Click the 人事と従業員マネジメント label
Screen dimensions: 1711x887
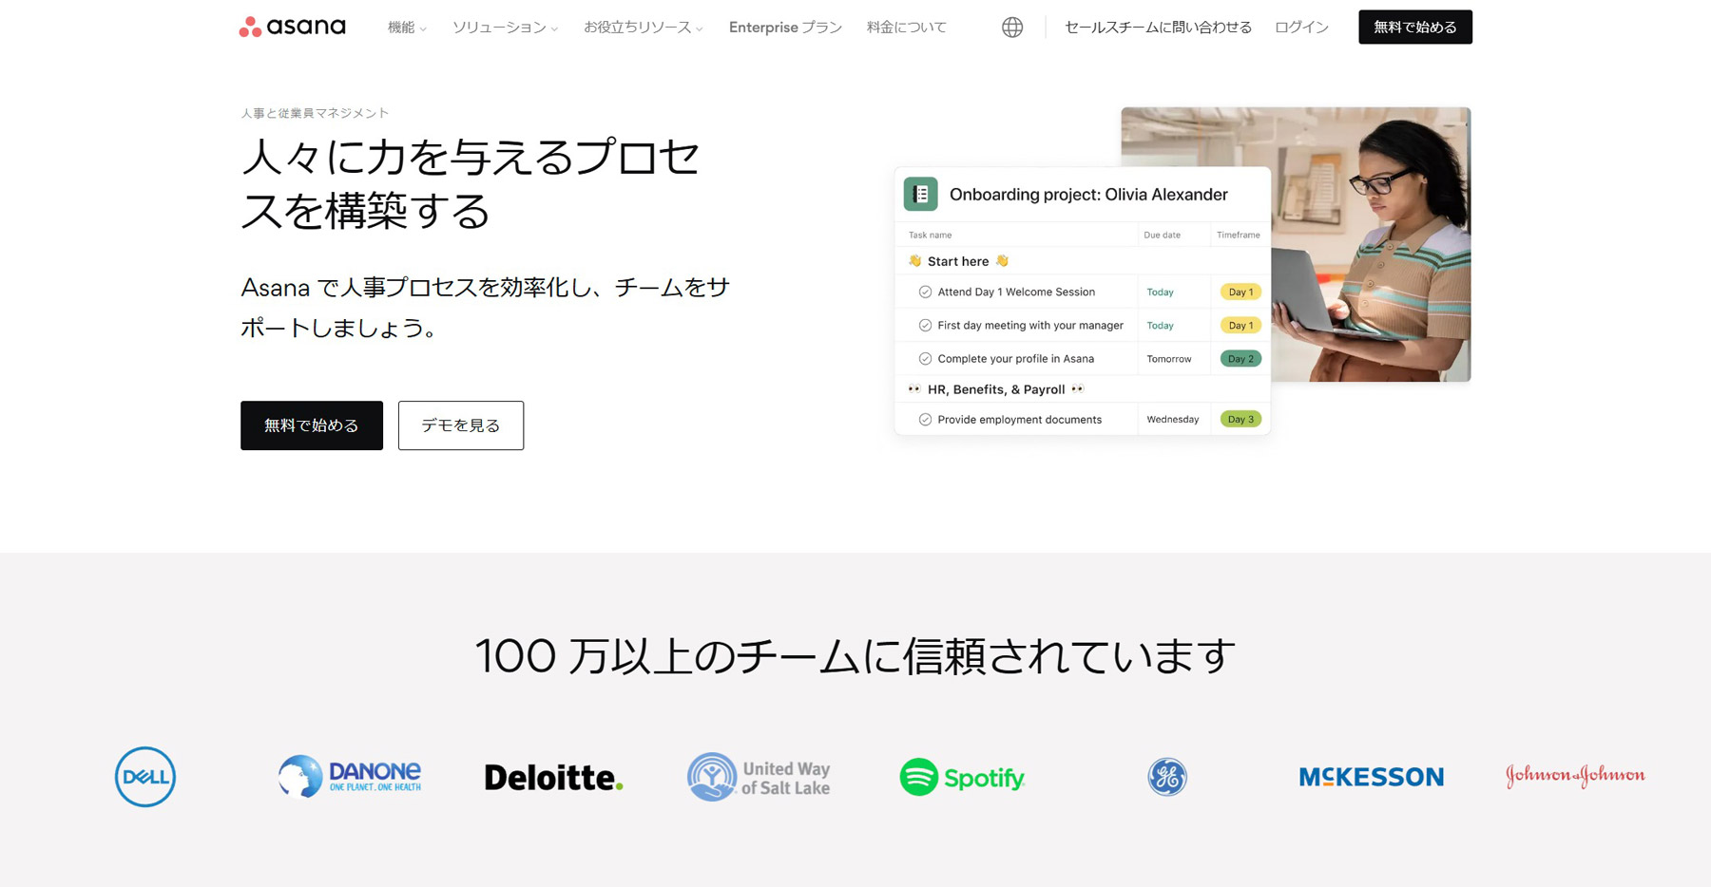[315, 113]
